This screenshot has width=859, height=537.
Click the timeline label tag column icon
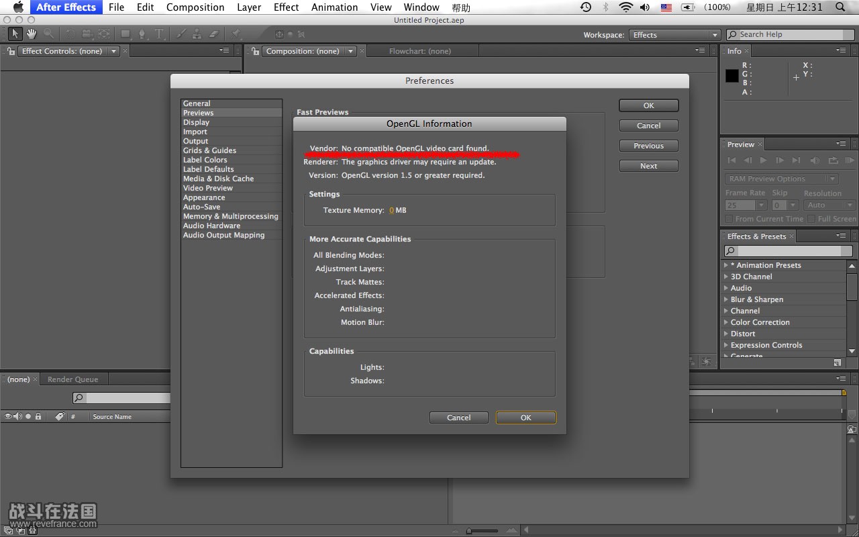(x=60, y=416)
